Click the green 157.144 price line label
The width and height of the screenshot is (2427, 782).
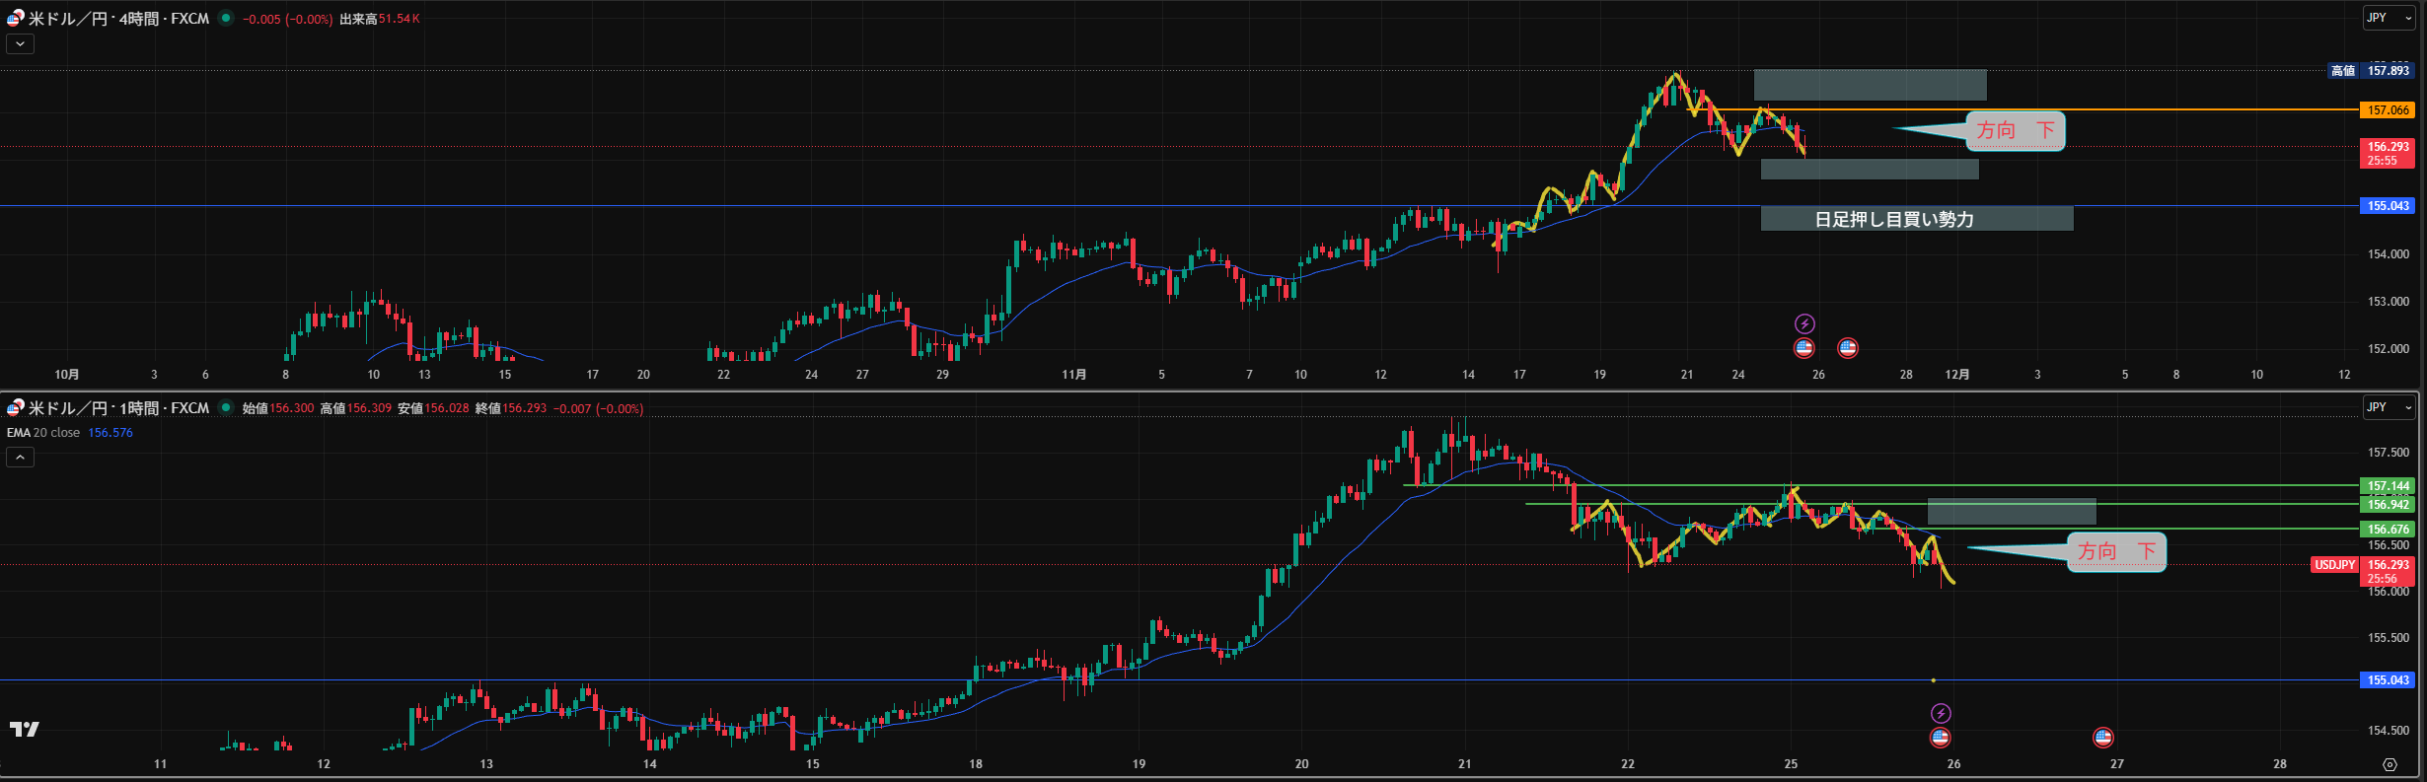(2388, 486)
